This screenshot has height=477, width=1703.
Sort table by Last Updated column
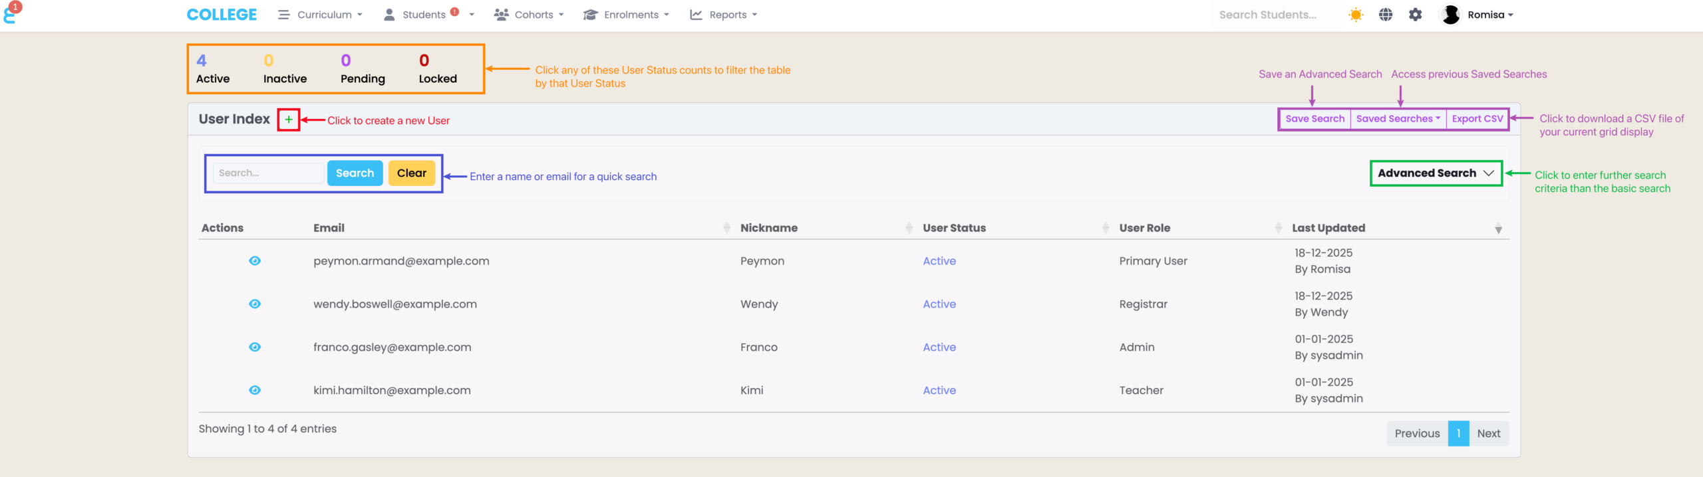pyautogui.click(x=1328, y=228)
